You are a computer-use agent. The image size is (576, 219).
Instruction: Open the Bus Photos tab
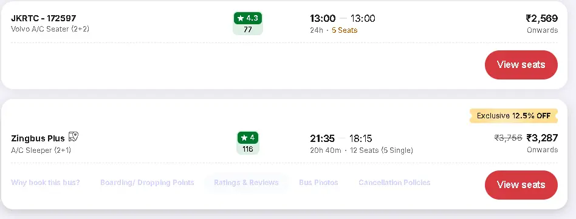point(318,183)
